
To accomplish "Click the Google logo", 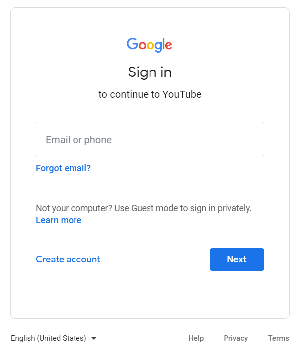I will coord(149,45).
